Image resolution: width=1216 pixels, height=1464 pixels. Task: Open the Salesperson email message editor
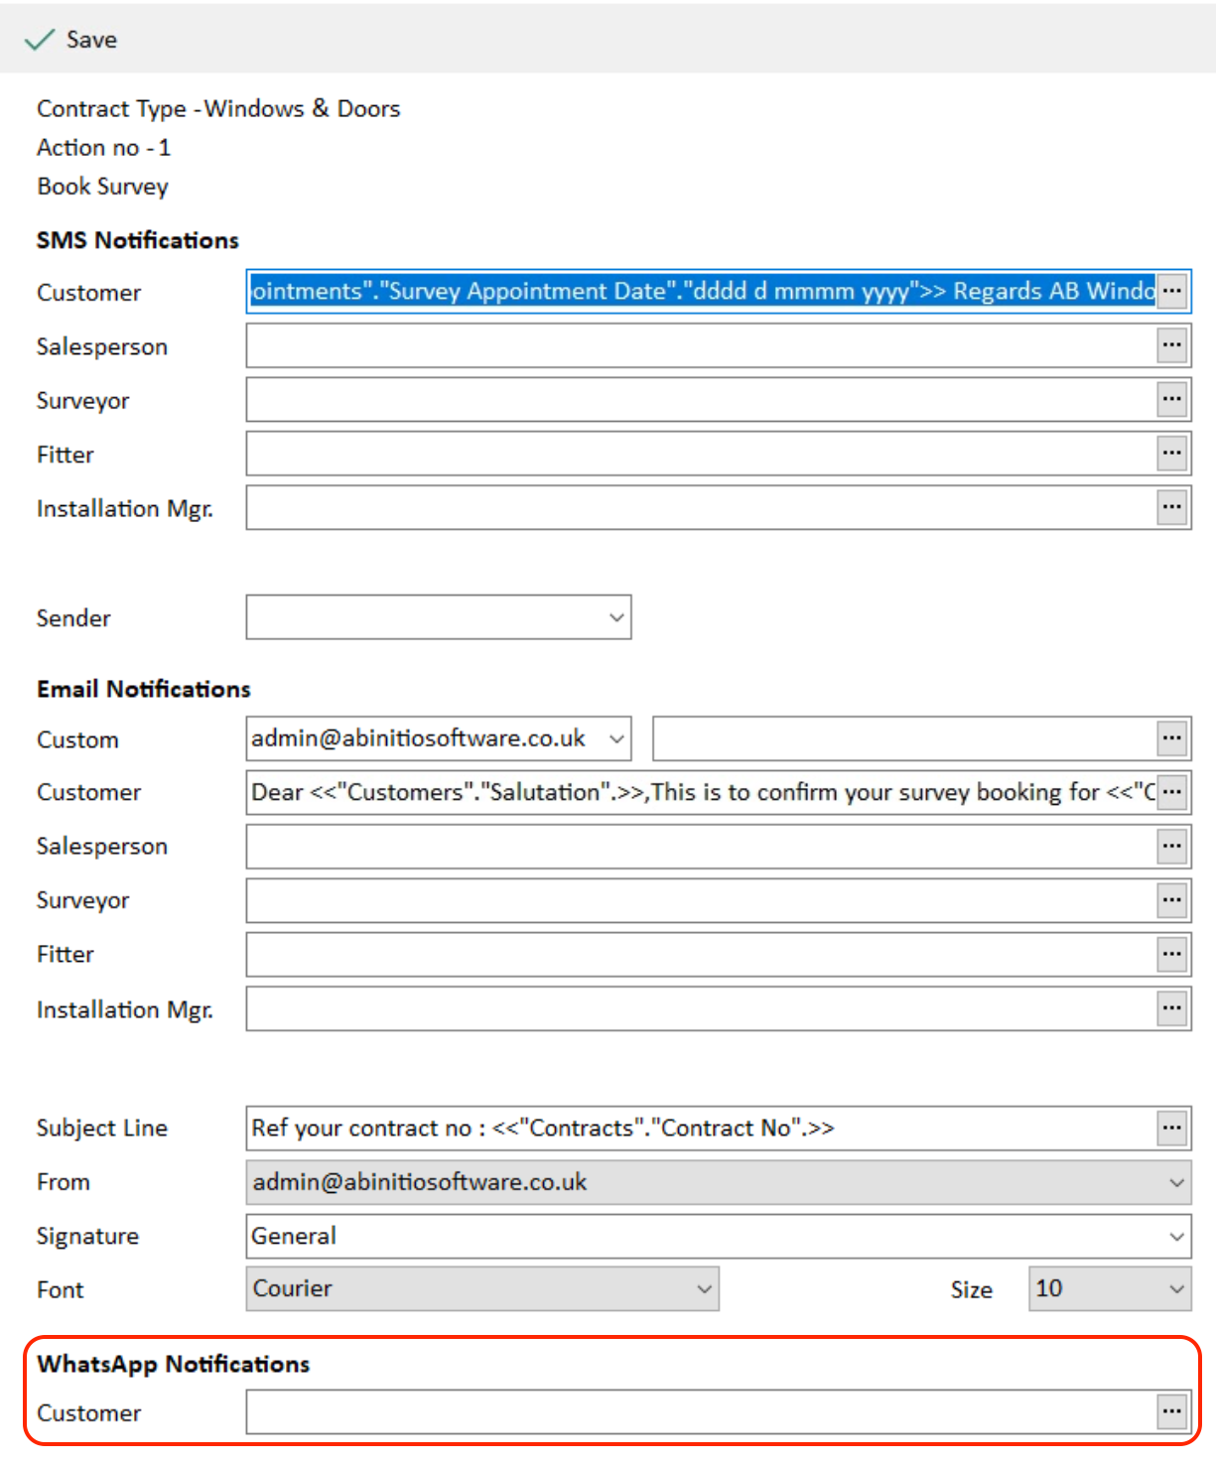pos(1171,846)
